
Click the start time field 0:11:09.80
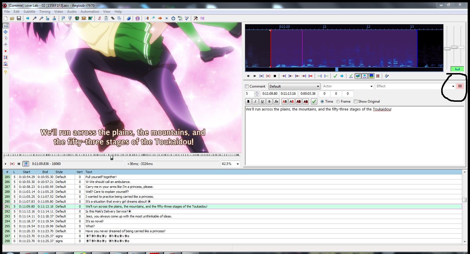click(x=270, y=94)
